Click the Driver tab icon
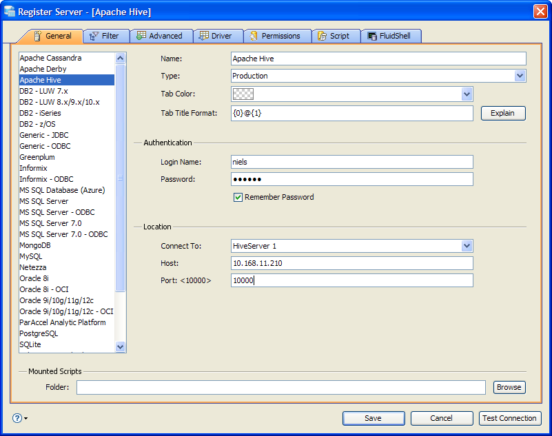 coord(204,36)
